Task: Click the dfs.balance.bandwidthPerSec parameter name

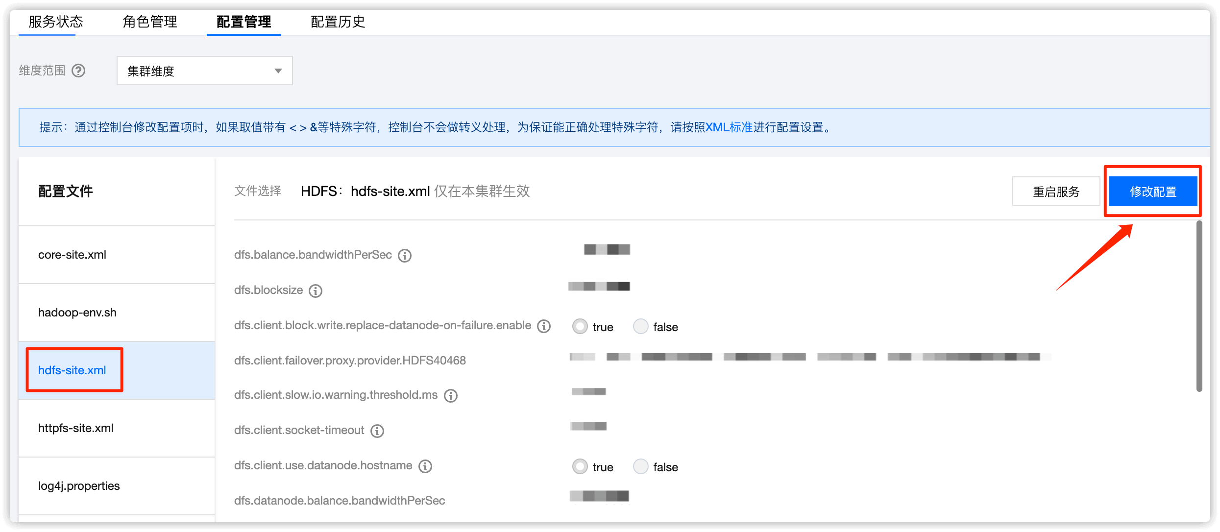Action: click(313, 255)
